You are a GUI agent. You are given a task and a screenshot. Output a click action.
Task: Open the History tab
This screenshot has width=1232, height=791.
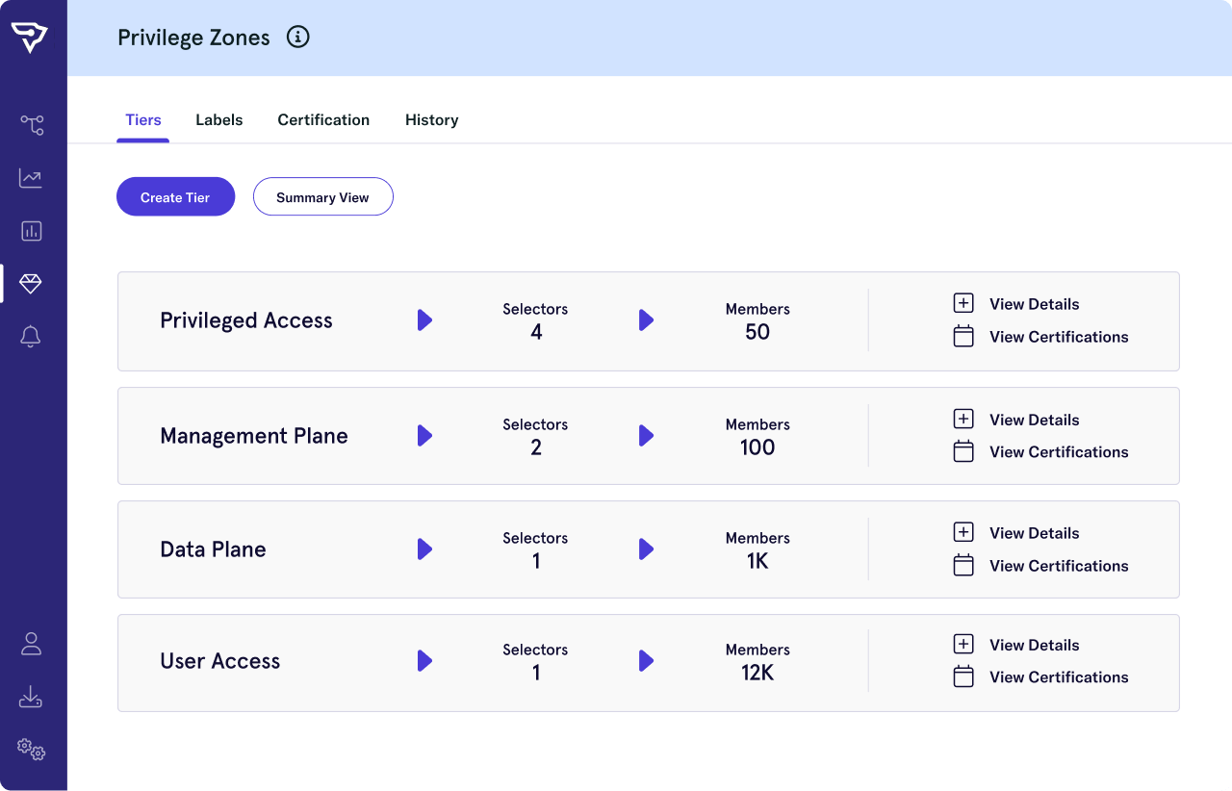click(431, 120)
